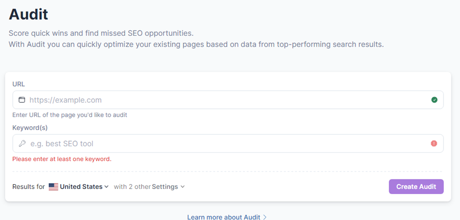This screenshot has width=460, height=220.
Task: Click the 'with 2 other' settings text
Action: (x=132, y=187)
